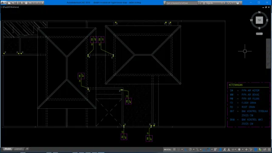Viewport: 272px width, 153px height.
Task: Switch to the Layout1 tab
Action: point(18,149)
